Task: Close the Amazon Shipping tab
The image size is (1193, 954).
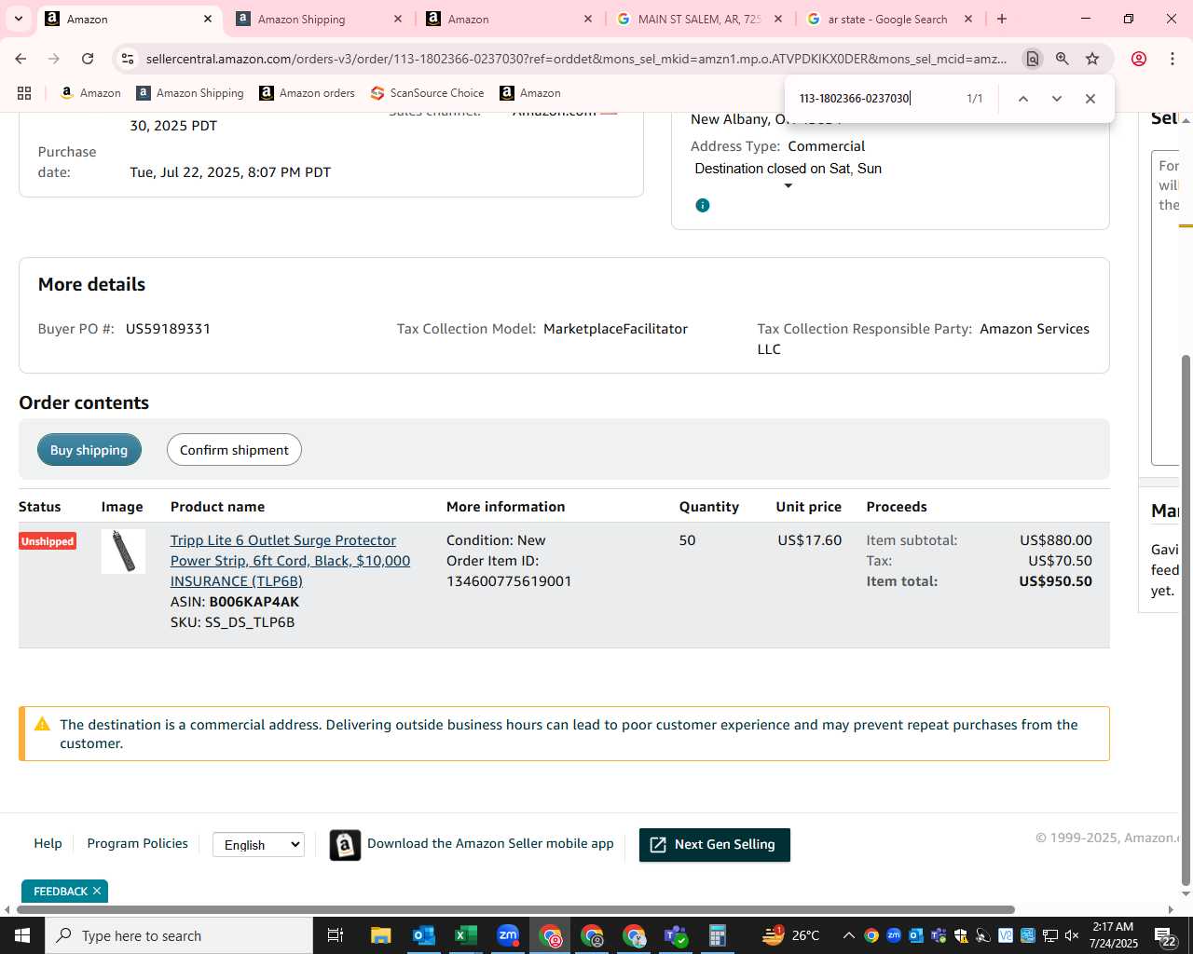Action: pyautogui.click(x=398, y=19)
